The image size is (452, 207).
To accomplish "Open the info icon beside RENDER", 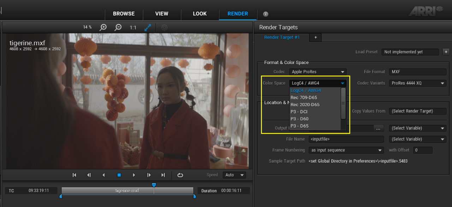I will coord(266,14).
